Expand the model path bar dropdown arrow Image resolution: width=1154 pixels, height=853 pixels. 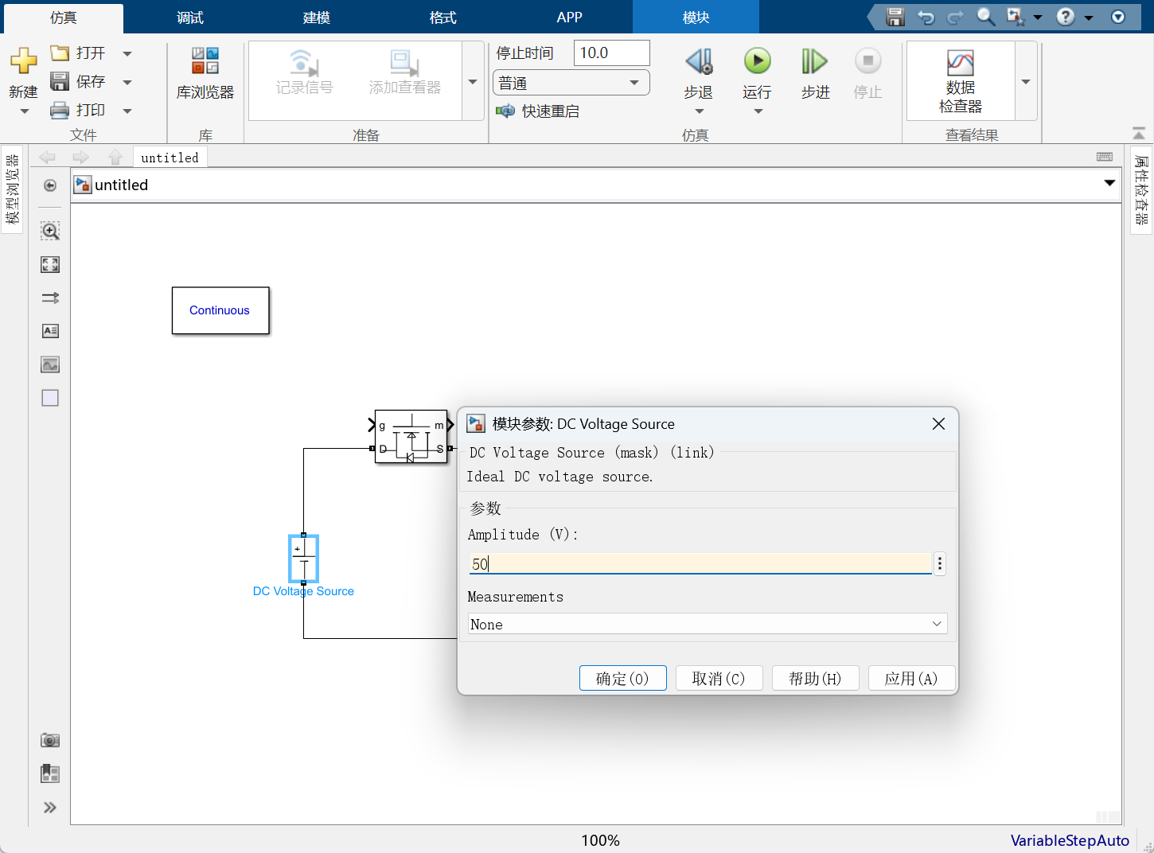point(1109,183)
